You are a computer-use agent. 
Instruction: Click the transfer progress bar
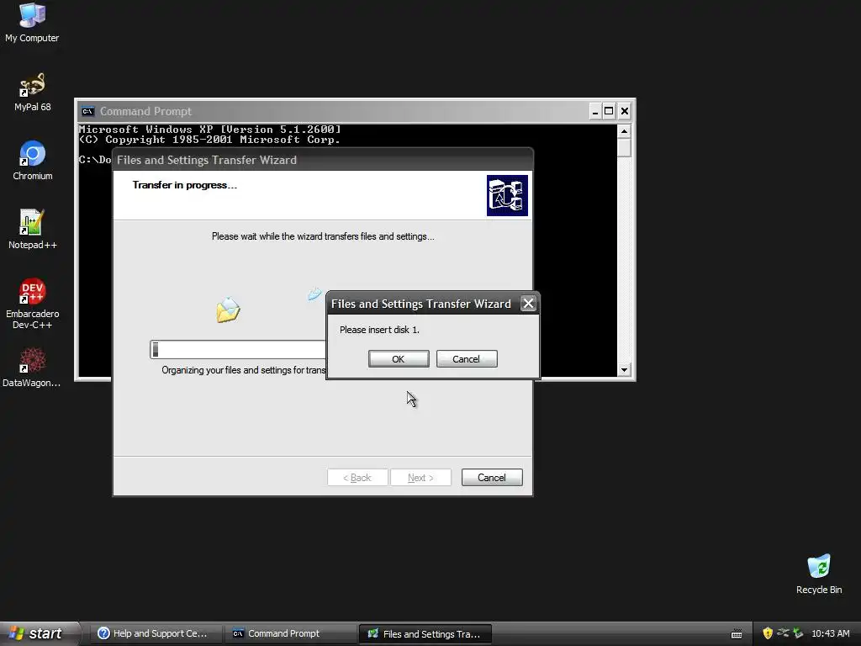click(238, 349)
